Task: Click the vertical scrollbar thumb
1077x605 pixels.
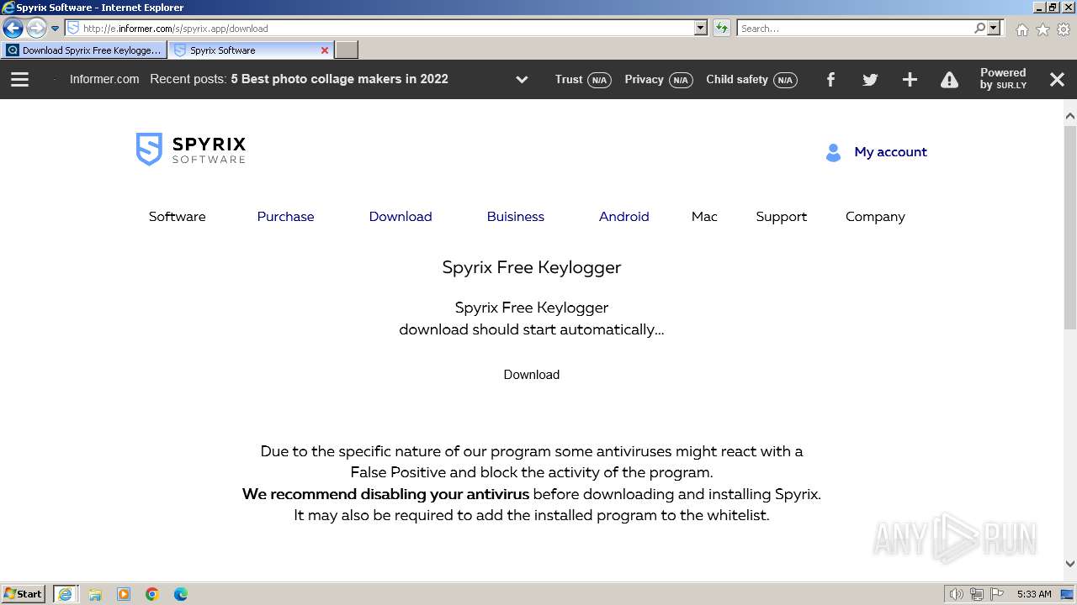Action: tap(1070, 227)
